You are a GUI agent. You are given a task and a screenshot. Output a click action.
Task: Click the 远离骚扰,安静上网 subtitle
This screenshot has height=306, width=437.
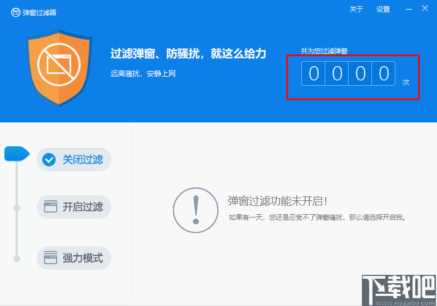coord(143,73)
